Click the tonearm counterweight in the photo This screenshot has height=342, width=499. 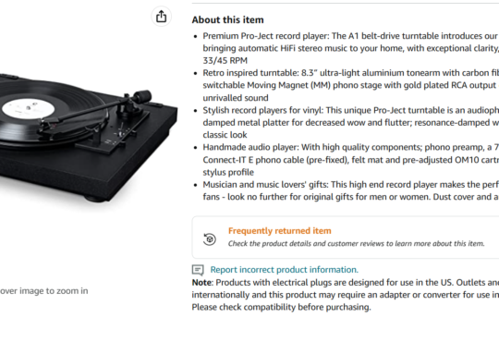click(x=142, y=96)
